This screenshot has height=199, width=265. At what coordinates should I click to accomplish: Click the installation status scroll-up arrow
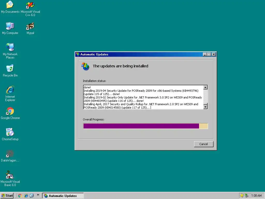coord(205,87)
